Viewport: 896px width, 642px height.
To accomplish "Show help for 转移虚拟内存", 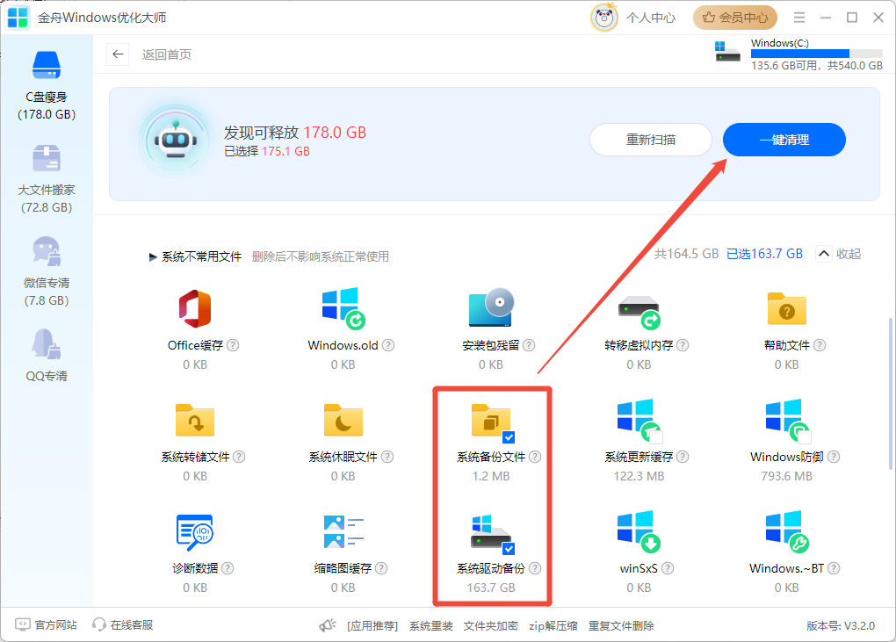I will tap(683, 345).
